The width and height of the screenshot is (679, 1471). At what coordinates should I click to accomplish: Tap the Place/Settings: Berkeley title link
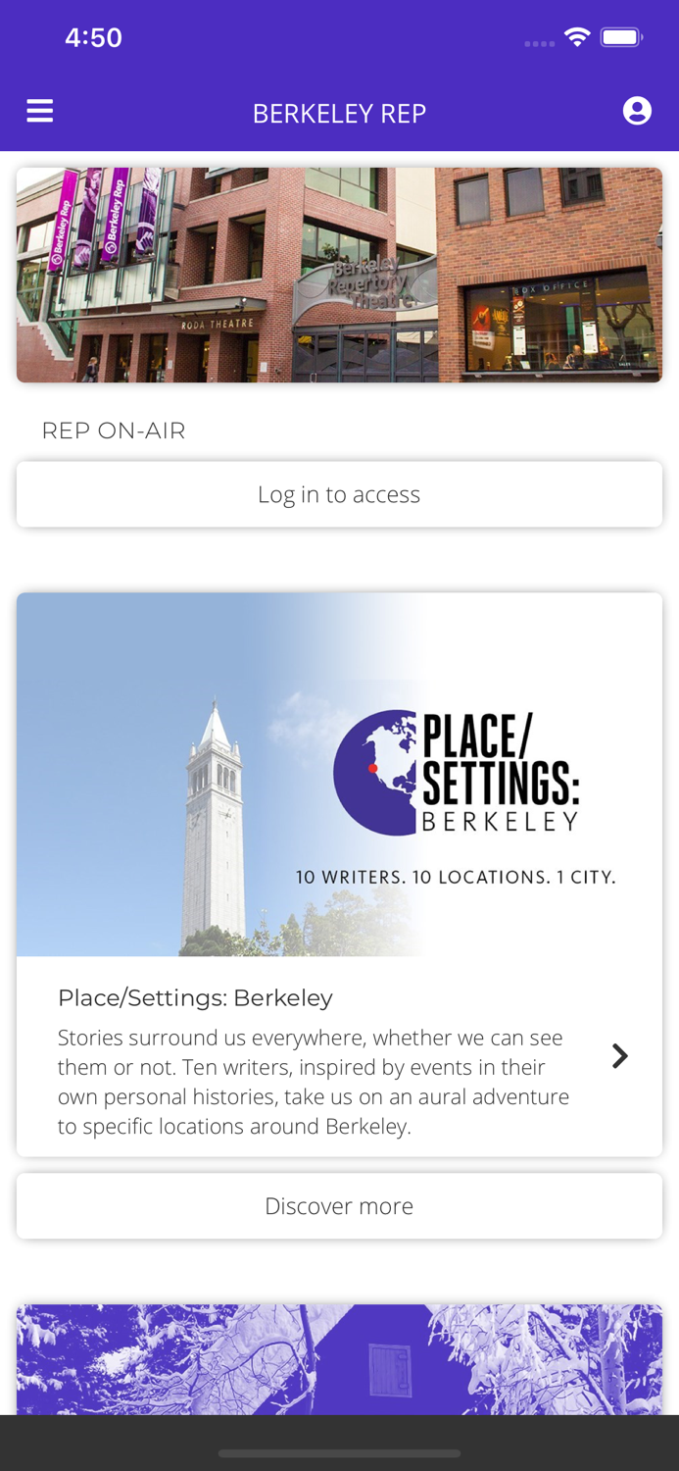coord(195,997)
